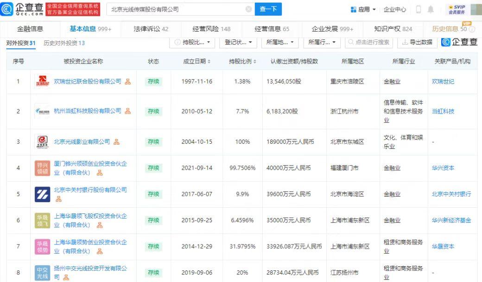
Task: Open equity chart icon beside 扬州中交光线投资开发有限公司
Action: pos(66,277)
